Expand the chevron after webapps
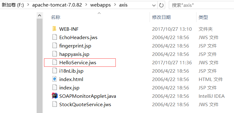This screenshot has width=234, height=113. click(x=115, y=5)
